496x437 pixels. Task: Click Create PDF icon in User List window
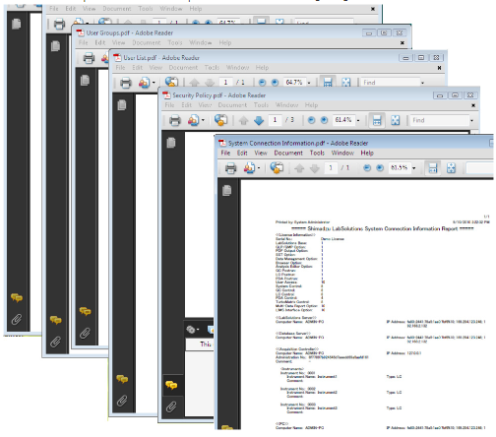click(144, 83)
